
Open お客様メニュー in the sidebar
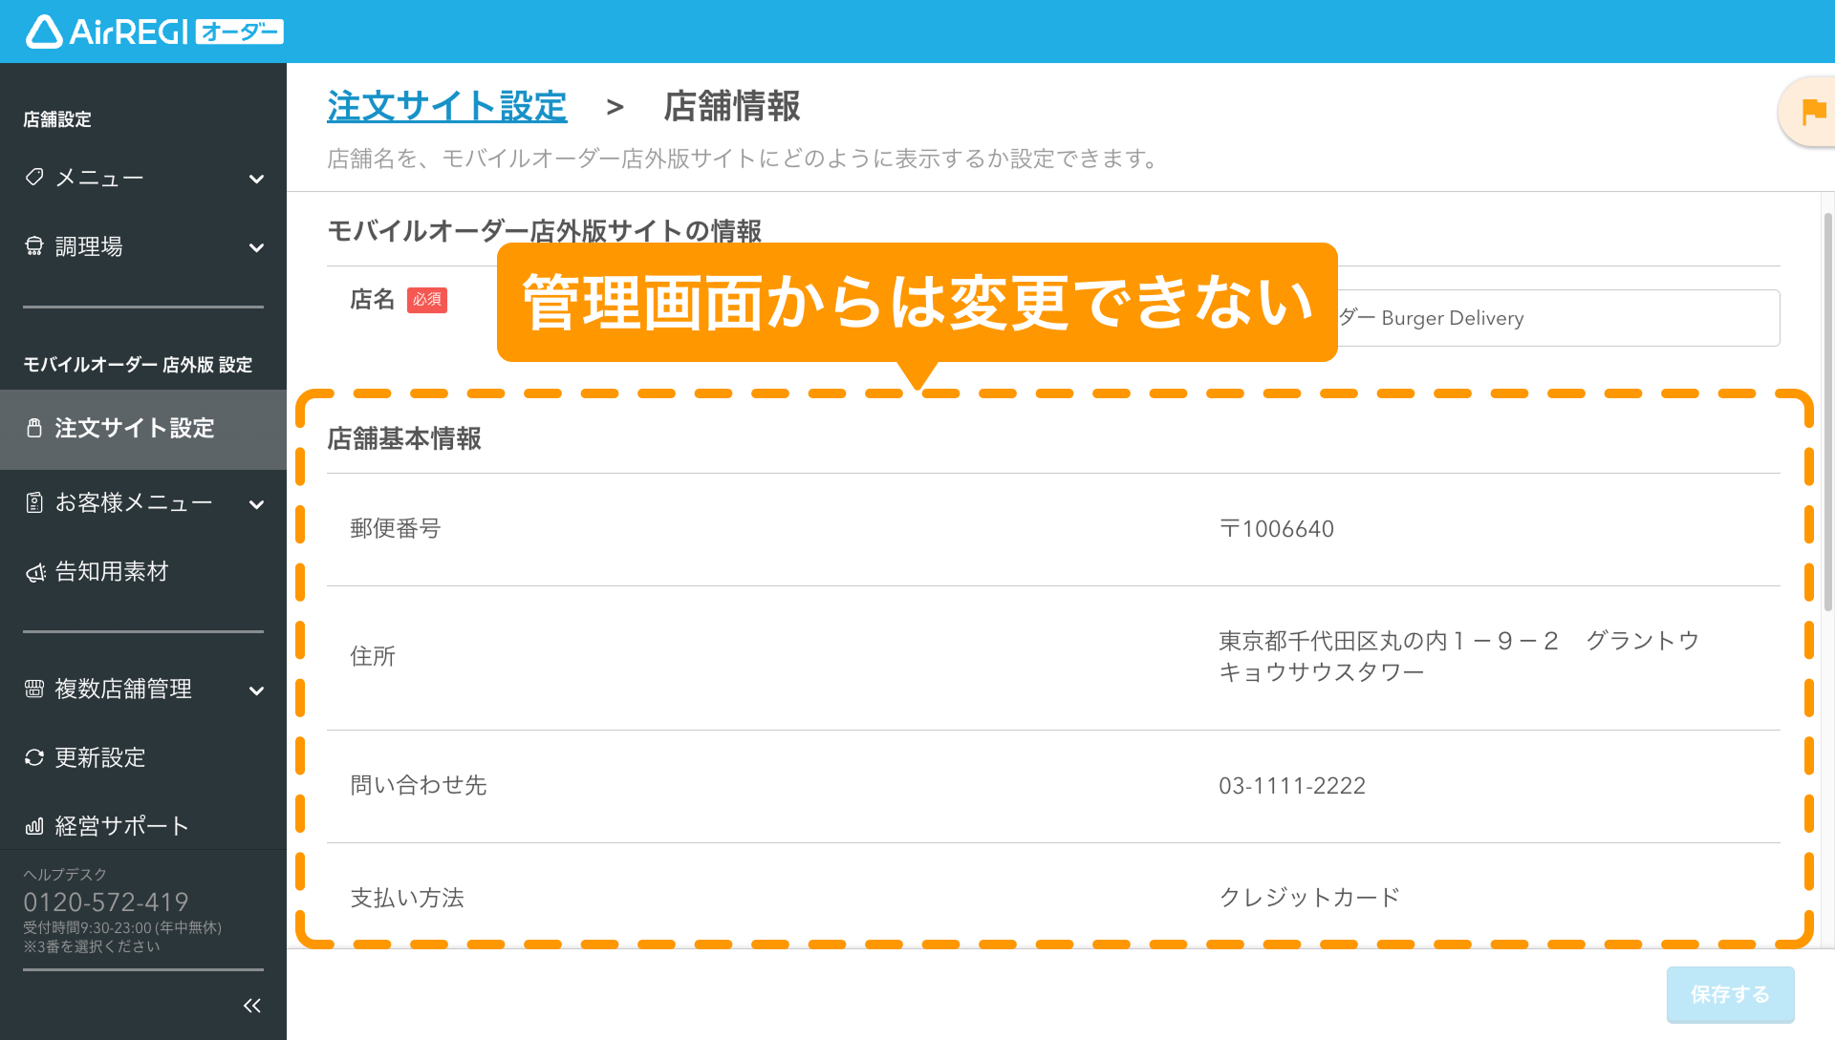143,503
